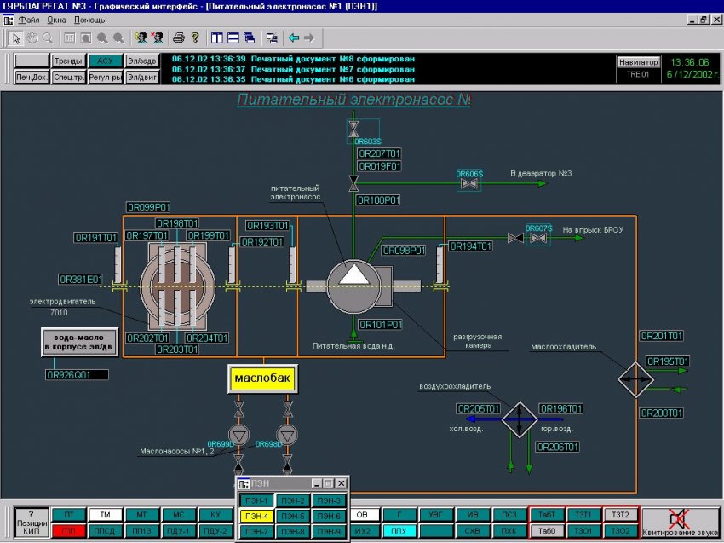Open the ППСД screen button

(106, 530)
